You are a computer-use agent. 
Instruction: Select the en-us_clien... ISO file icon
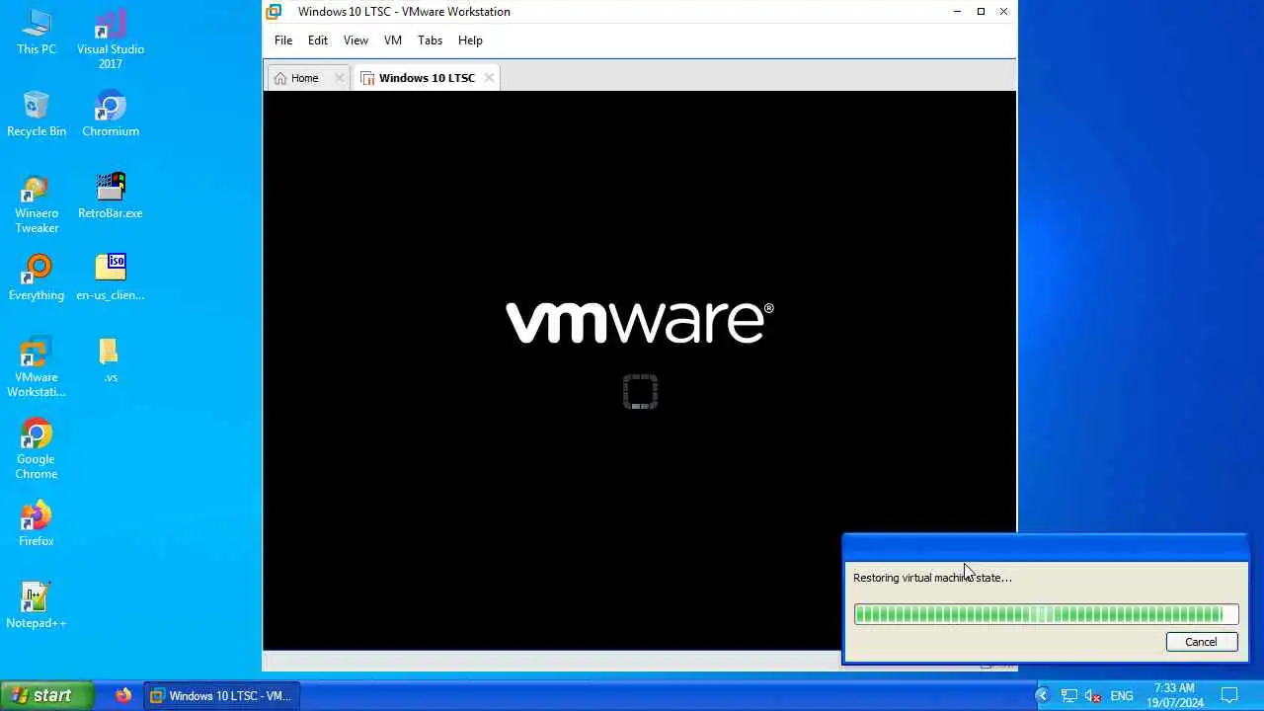pyautogui.click(x=111, y=277)
